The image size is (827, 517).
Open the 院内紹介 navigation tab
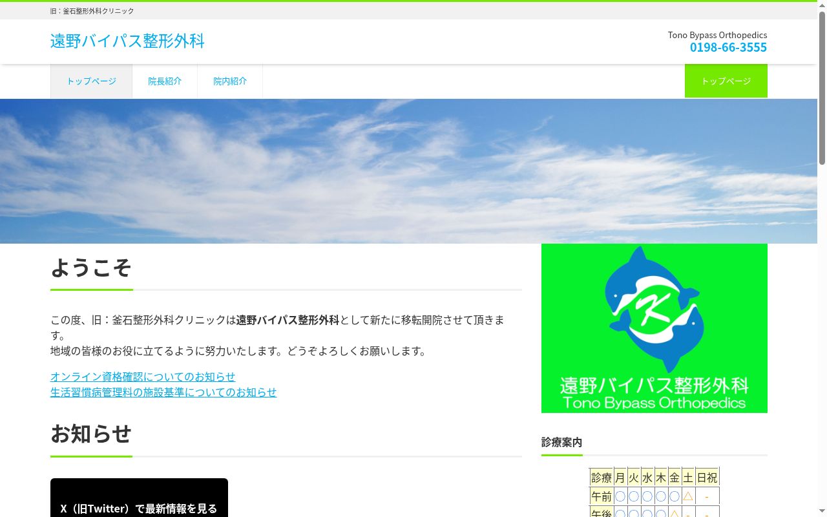pos(230,81)
